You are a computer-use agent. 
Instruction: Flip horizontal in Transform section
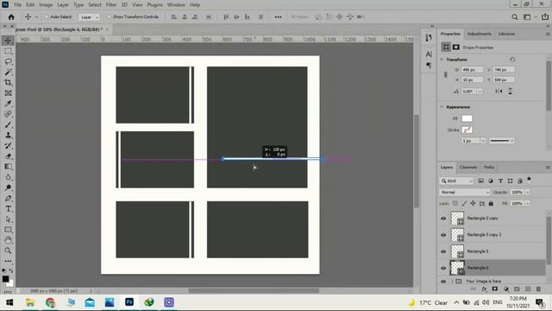pos(499,92)
